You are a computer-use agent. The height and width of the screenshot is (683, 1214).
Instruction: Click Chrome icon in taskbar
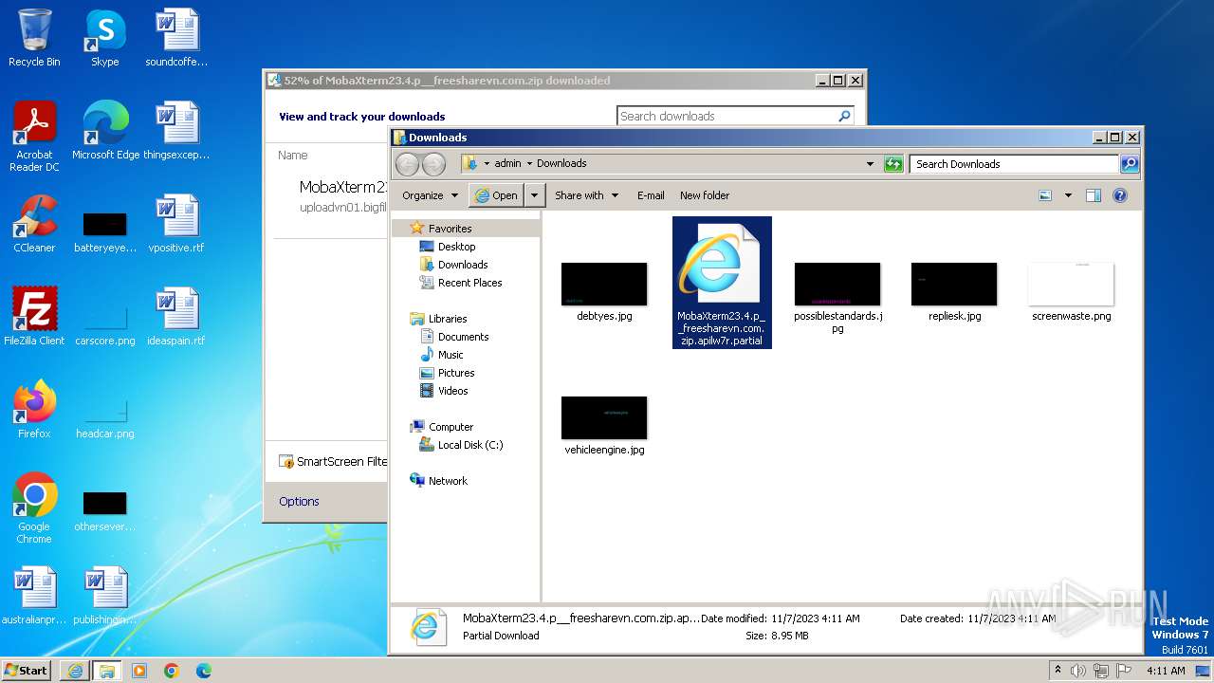click(172, 671)
